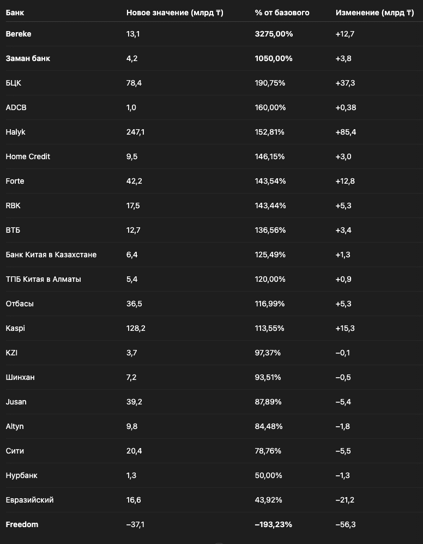Click Jusan's new value 39,2
The height and width of the screenshot is (544, 423).
click(x=134, y=402)
